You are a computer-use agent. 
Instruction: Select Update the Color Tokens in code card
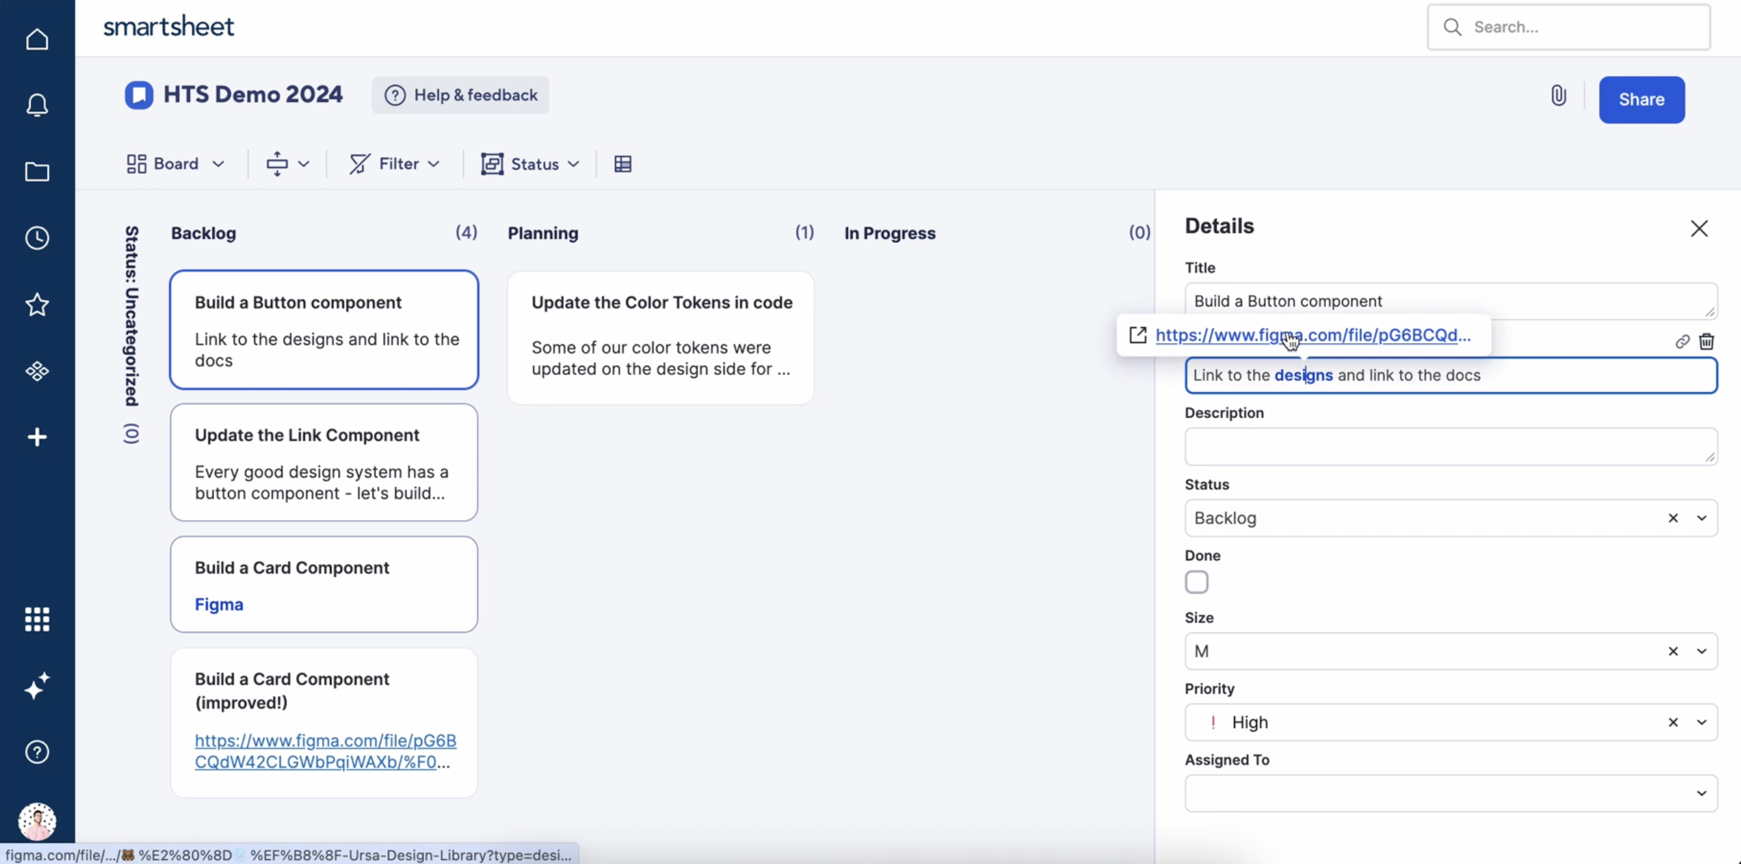[x=661, y=338]
